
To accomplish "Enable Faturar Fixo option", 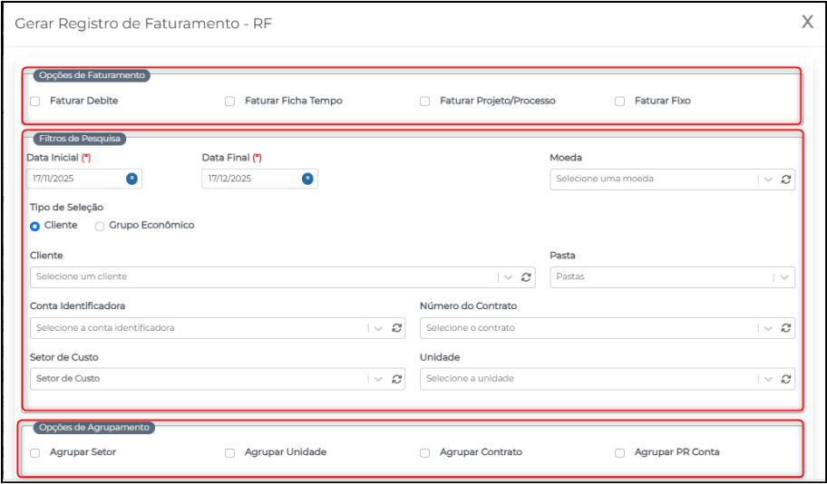I will coord(619,102).
